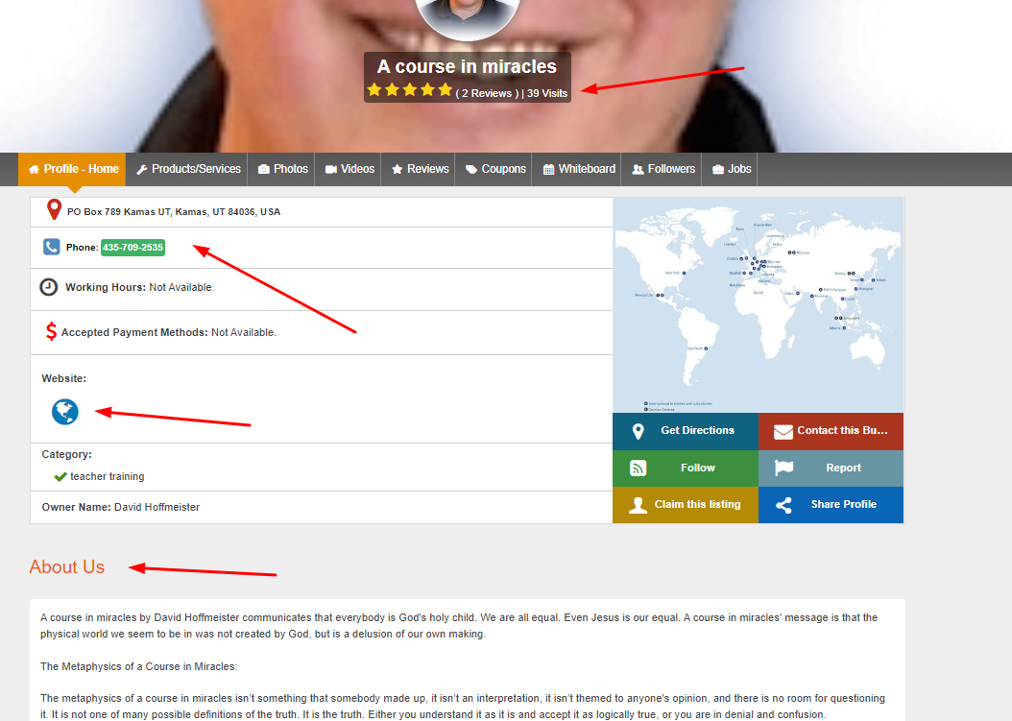Click the dollar sign payment icon
This screenshot has width=1012, height=721.
point(51,330)
